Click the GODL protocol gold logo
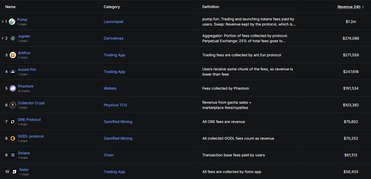 13,138
